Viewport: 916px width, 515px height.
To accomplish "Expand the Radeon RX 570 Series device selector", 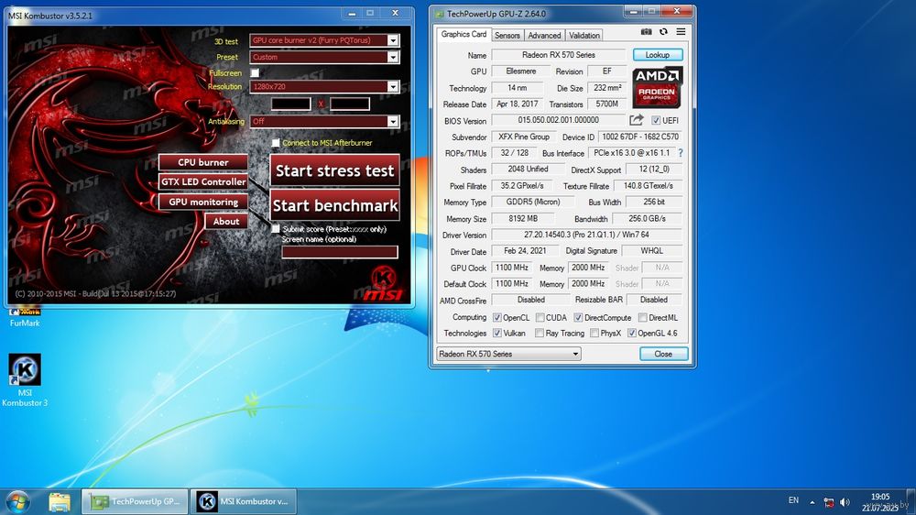I will (508, 354).
